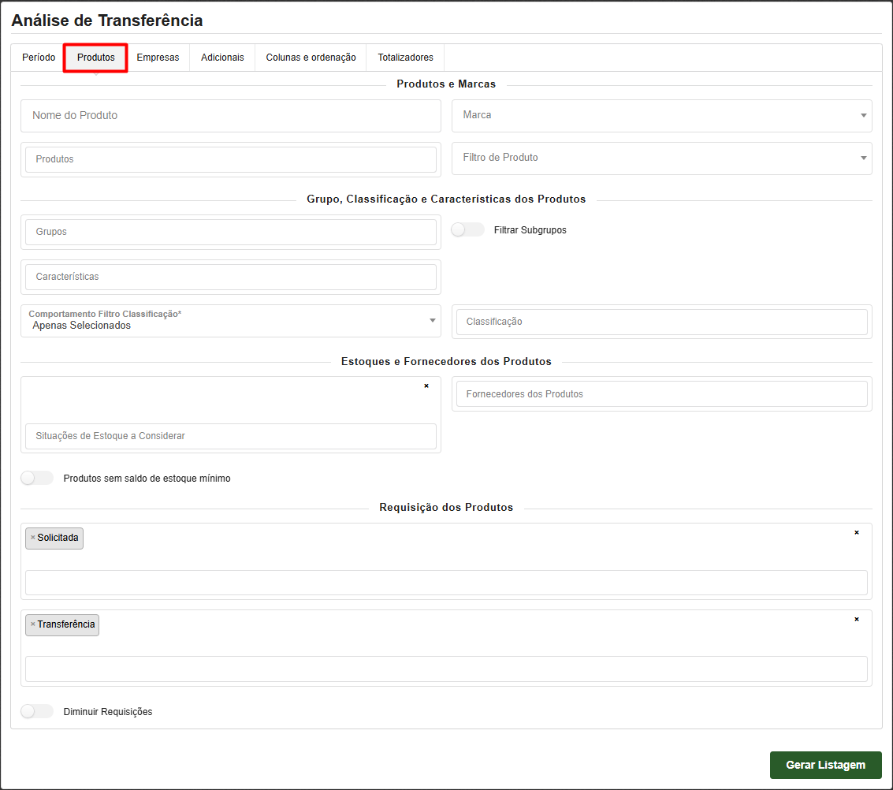Click Situações de Estoque a Considerar field
This screenshot has width=893, height=790.
coord(231,436)
